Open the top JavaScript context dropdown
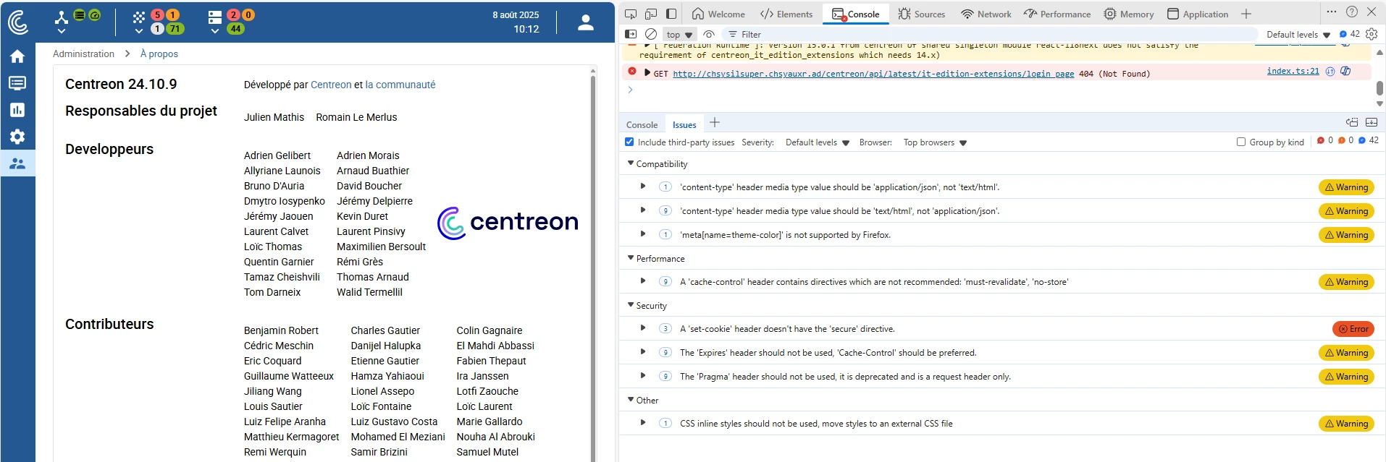1386x462 pixels. tap(679, 35)
